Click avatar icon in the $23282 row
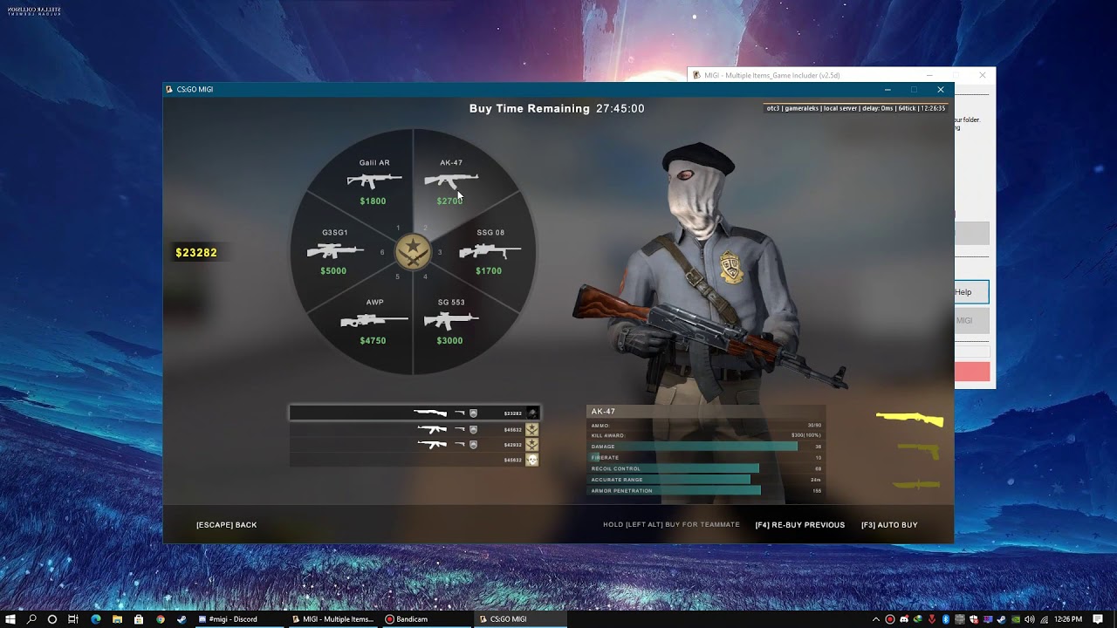Image resolution: width=1117 pixels, height=628 pixels. 532,413
